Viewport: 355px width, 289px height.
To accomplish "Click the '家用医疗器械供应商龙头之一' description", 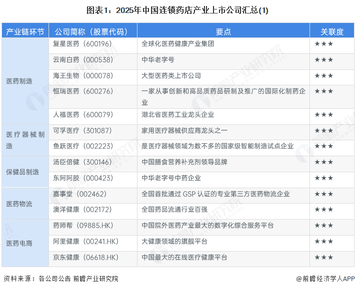I will click(184, 131).
